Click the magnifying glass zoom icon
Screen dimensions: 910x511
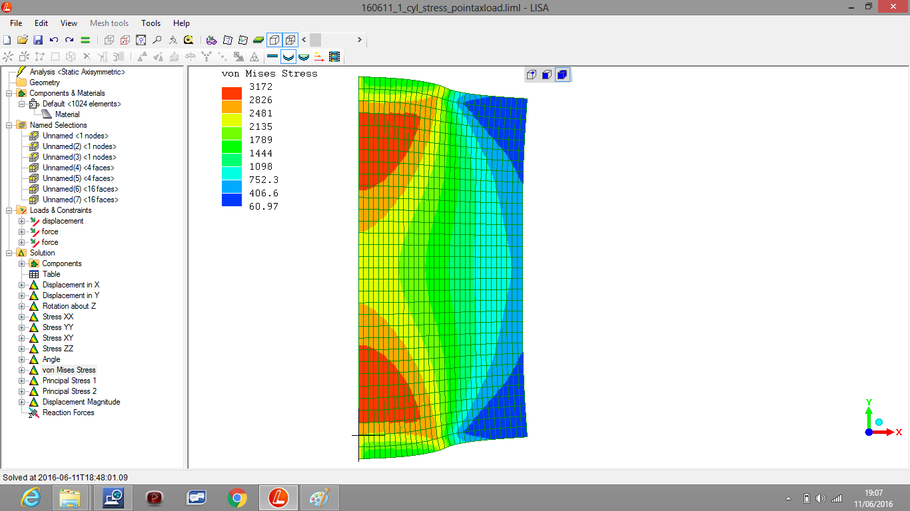(x=157, y=40)
